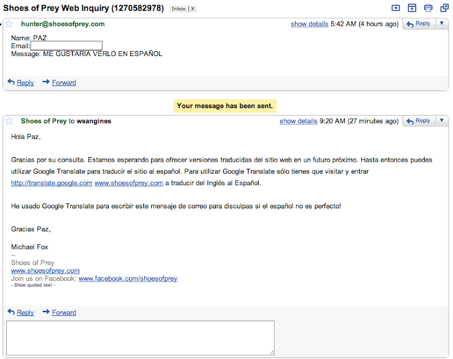This screenshot has width=453, height=359.
Task: Click the Inbox label tag
Action: pos(178,8)
